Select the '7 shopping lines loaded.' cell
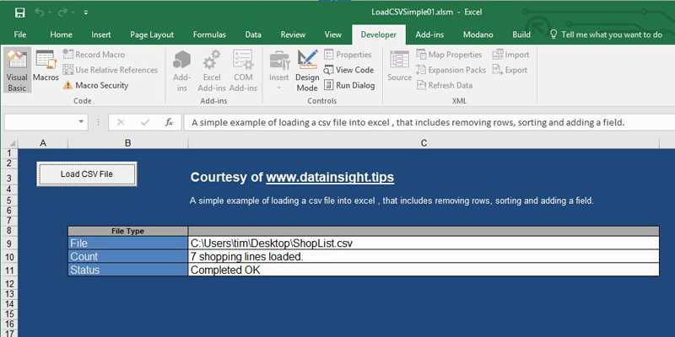The height and width of the screenshot is (337, 675). point(424,257)
